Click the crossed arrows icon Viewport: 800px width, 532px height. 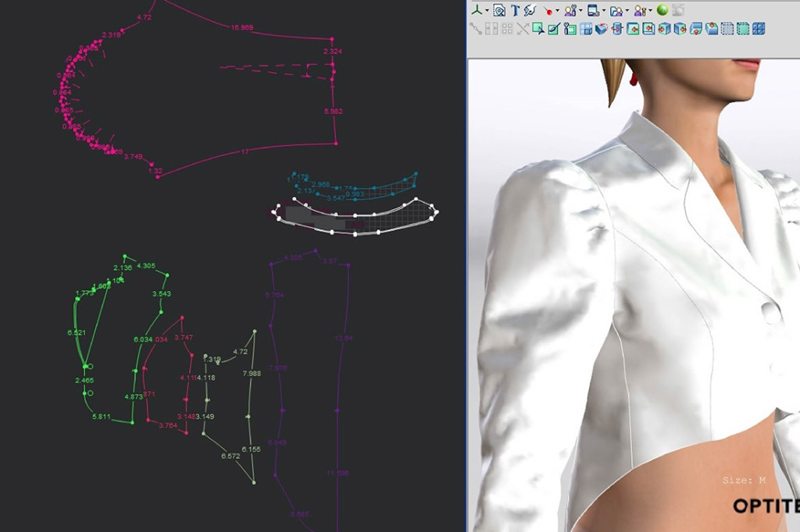point(523,29)
